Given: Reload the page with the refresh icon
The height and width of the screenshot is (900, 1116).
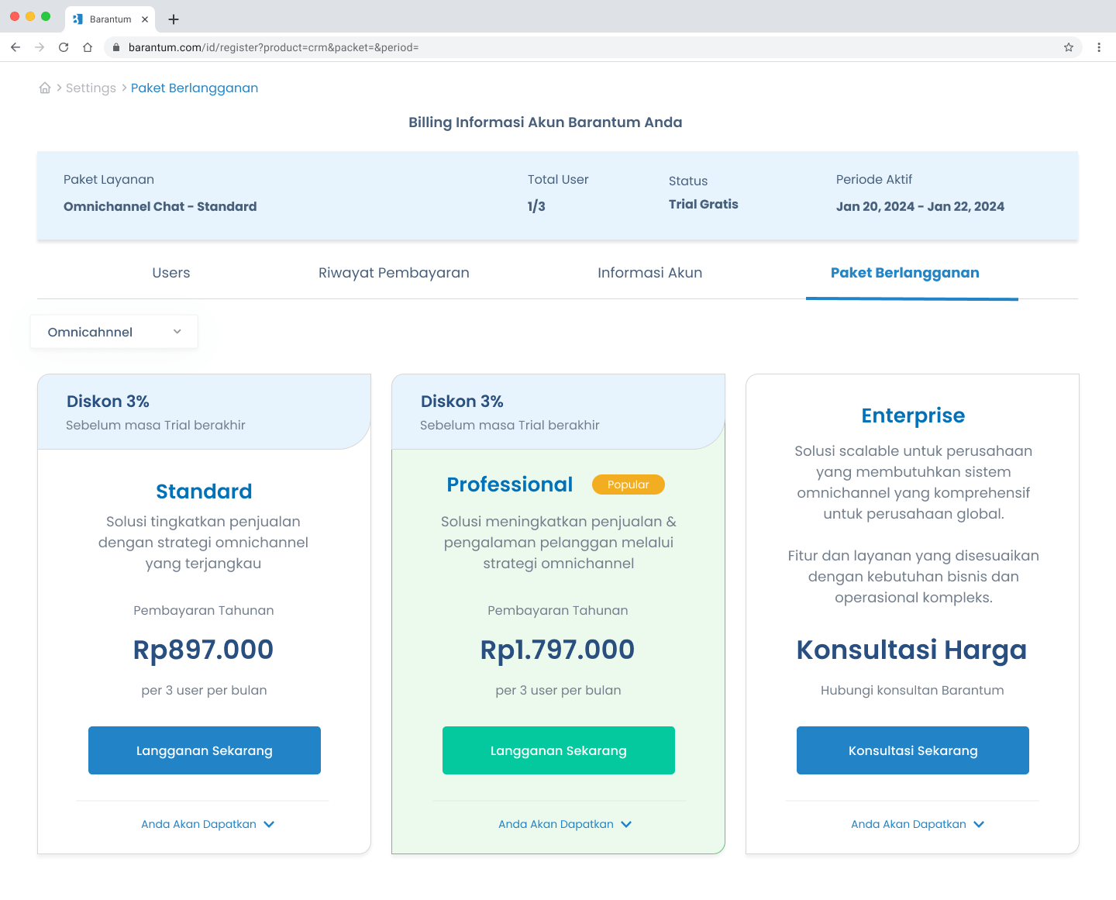Looking at the screenshot, I should click(x=64, y=47).
